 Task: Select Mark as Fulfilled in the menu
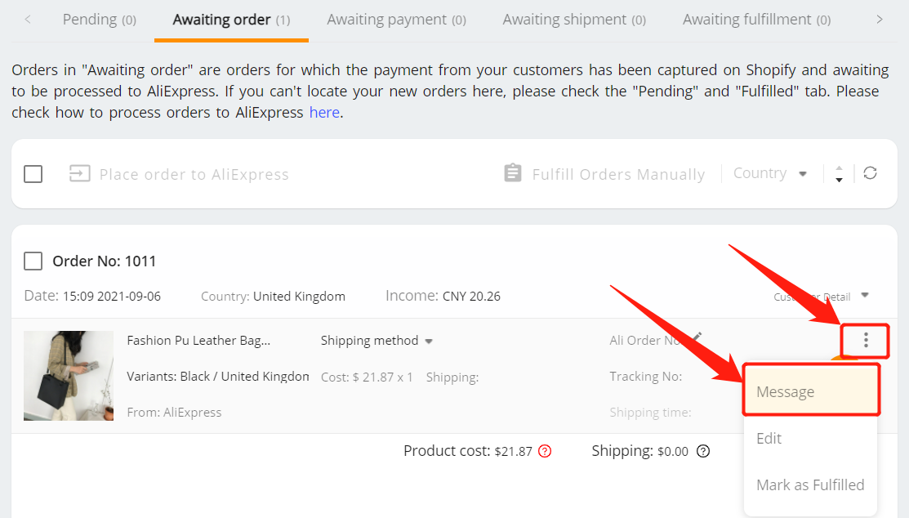810,485
